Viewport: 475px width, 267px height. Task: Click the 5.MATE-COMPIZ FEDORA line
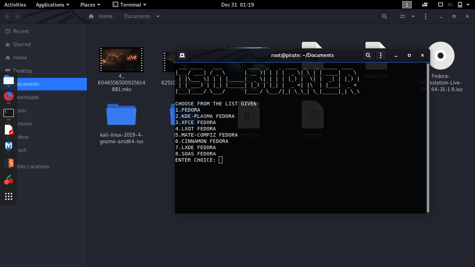click(207, 135)
